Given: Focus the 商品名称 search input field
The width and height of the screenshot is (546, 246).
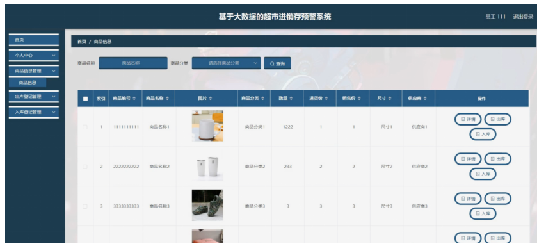Looking at the screenshot, I should point(133,63).
